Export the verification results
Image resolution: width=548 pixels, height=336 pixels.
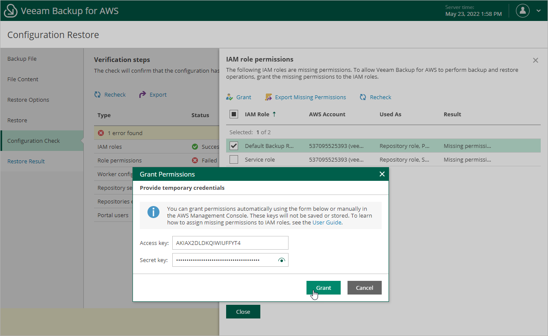pyautogui.click(x=152, y=94)
